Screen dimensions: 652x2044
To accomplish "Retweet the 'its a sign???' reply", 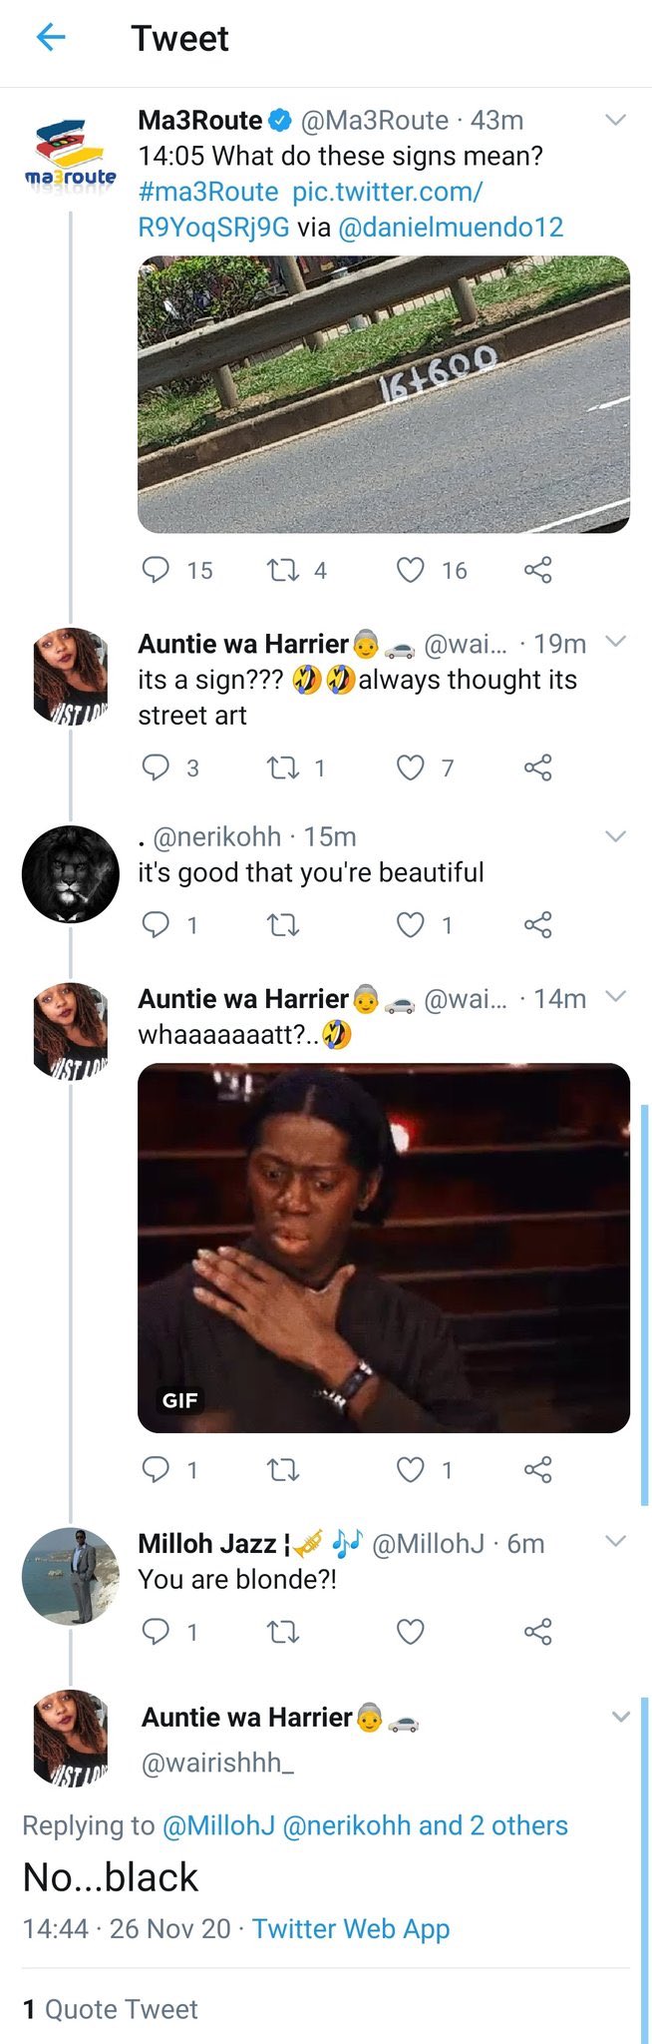I will pyautogui.click(x=283, y=767).
